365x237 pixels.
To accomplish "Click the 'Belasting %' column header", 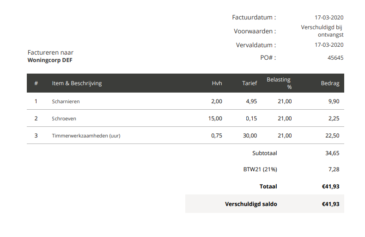I will 279,83.
